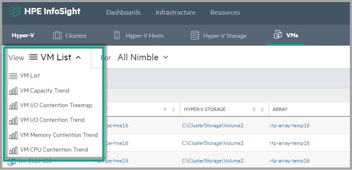Click the chevron beside VM List
Viewport: 352px width, 170px height.
pos(78,58)
